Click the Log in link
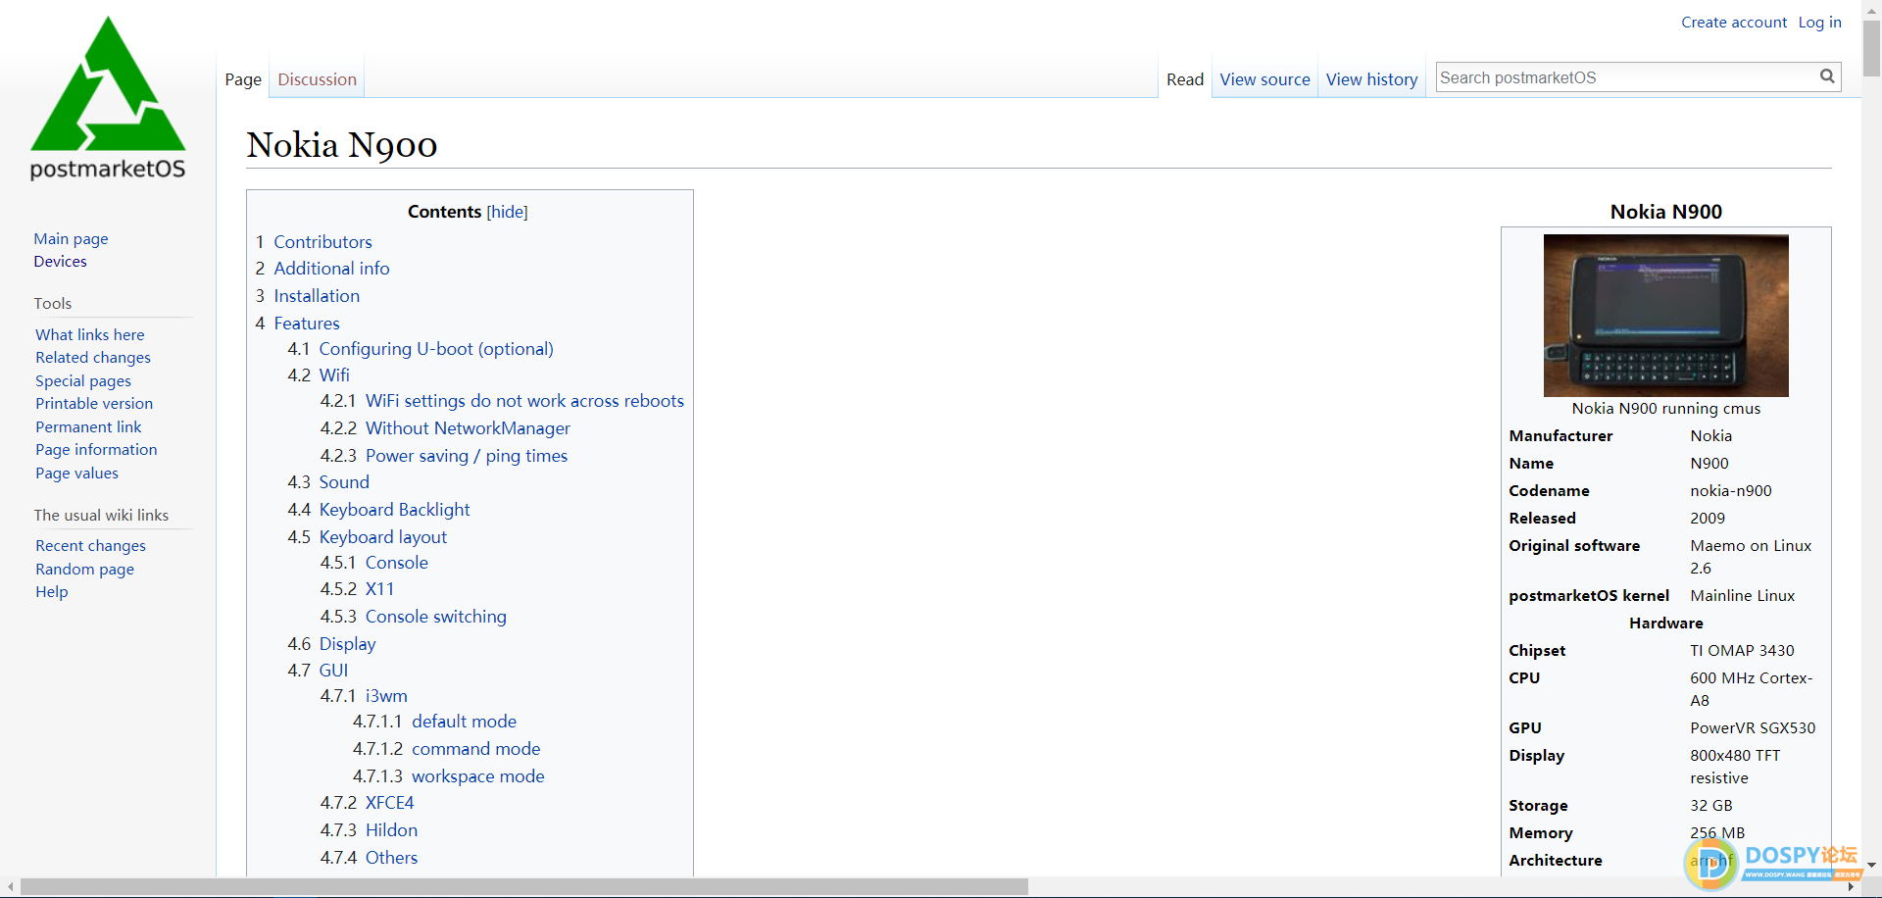This screenshot has width=1882, height=898. [x=1819, y=23]
